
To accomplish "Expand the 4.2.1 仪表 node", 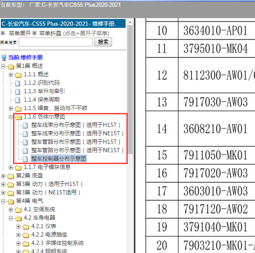I will 18,226.
